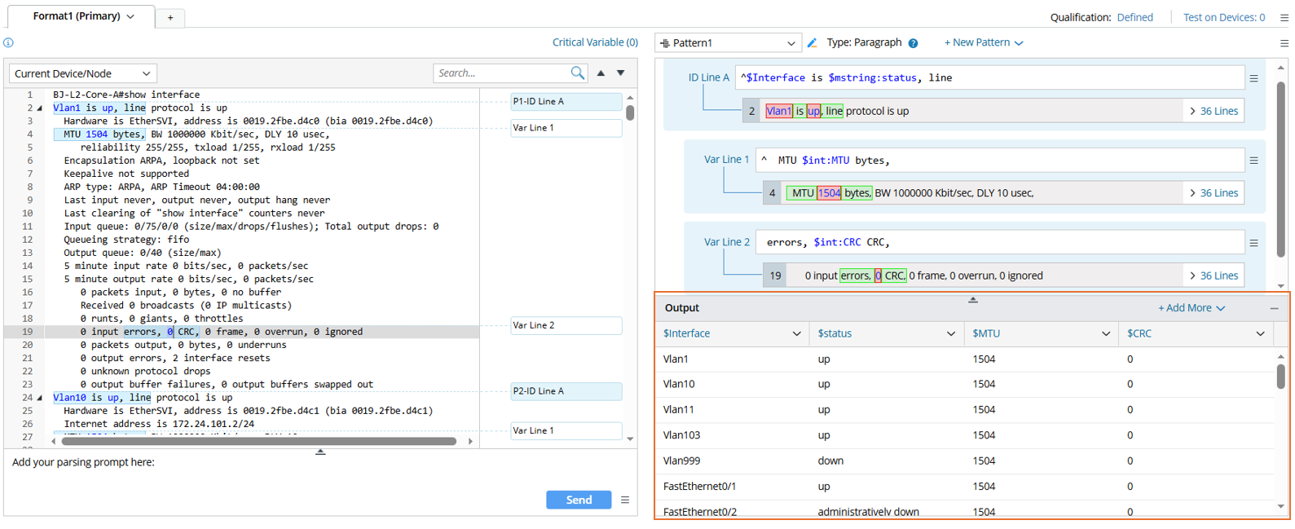1295x529 pixels.
Task: Open the Pattern1 selector dropdown
Action: (728, 43)
